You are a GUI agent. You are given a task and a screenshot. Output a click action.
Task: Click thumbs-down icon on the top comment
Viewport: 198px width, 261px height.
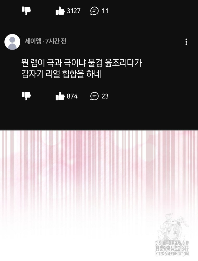pos(26,11)
